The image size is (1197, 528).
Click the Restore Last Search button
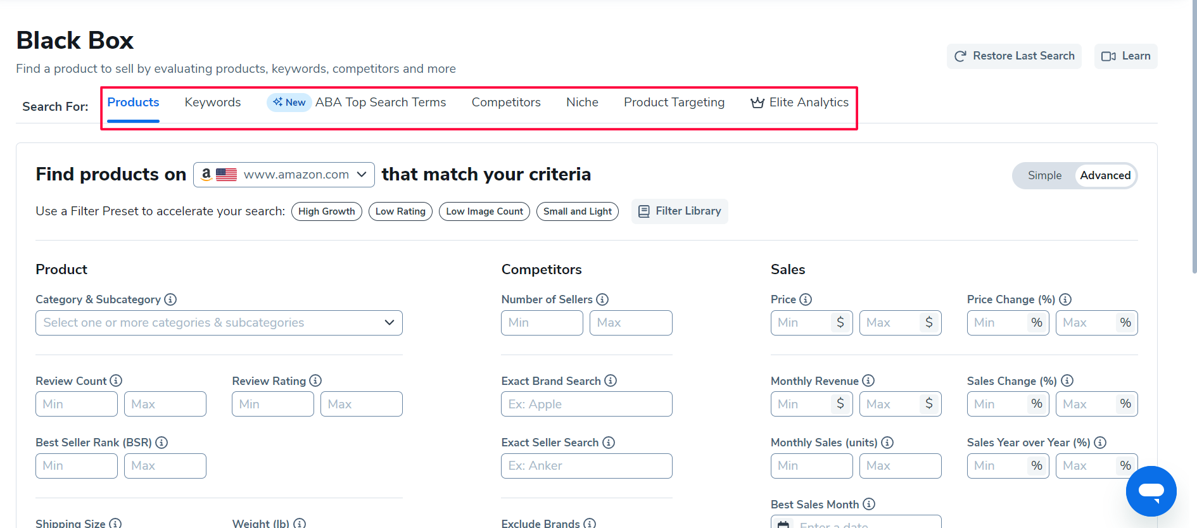1014,56
